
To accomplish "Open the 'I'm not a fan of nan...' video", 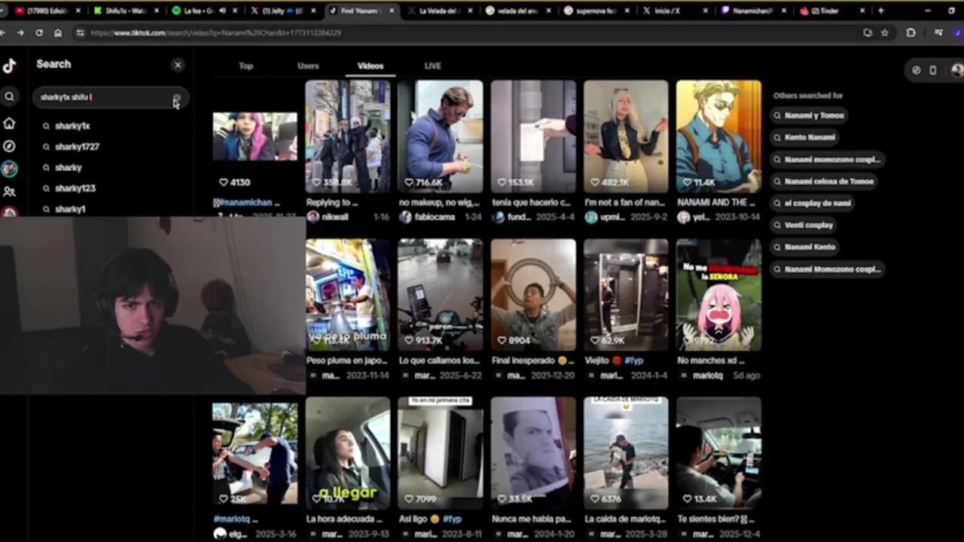I will (626, 136).
